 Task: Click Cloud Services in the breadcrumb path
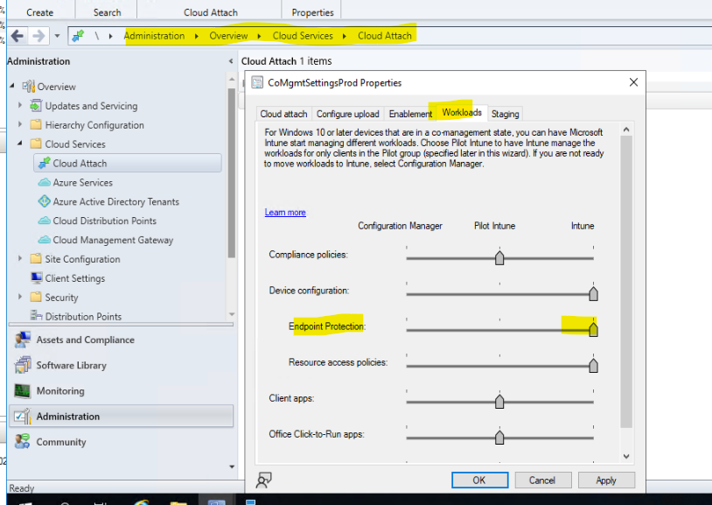tap(303, 36)
